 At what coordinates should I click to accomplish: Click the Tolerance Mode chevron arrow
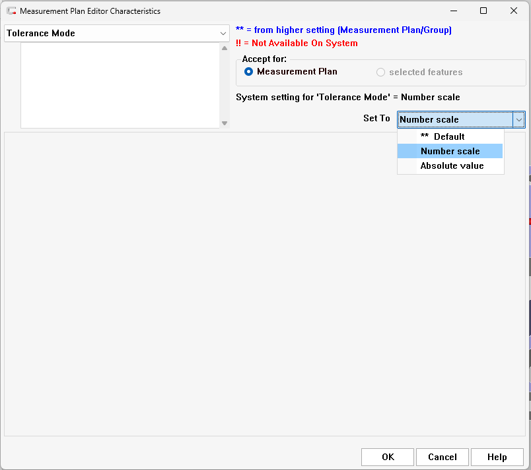[x=223, y=34]
